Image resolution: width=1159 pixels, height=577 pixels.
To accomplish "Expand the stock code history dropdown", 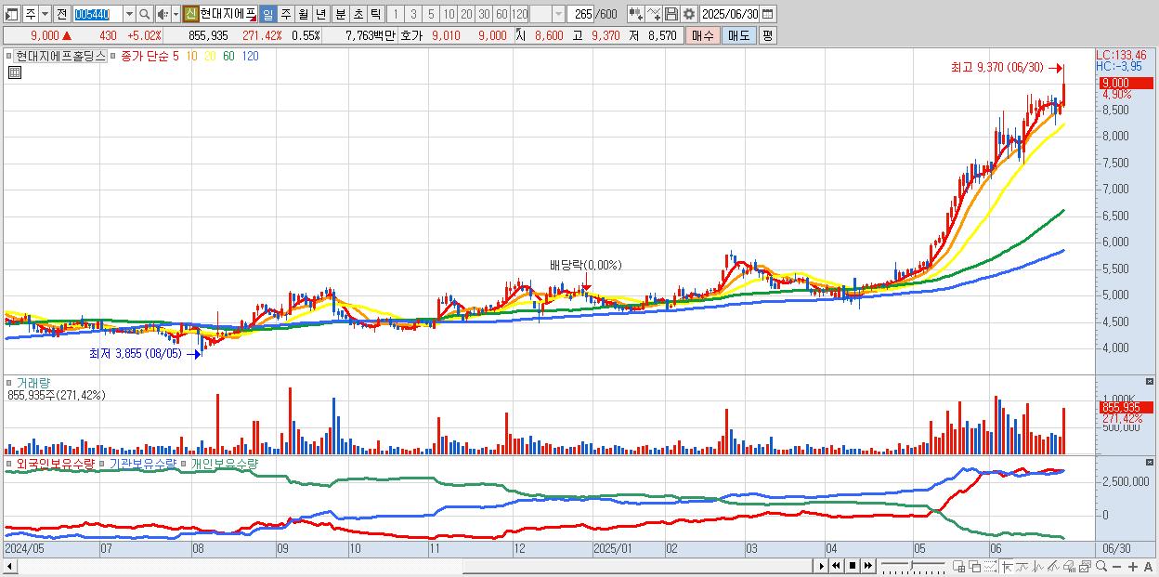I will coord(129,14).
